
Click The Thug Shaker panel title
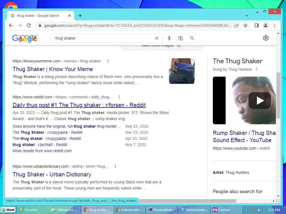click(x=237, y=61)
